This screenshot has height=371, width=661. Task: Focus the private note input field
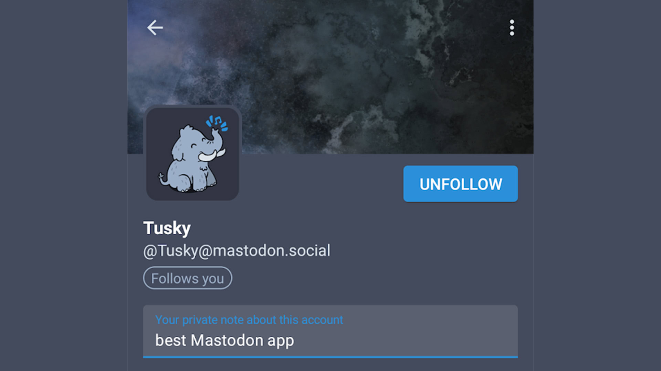click(x=330, y=331)
